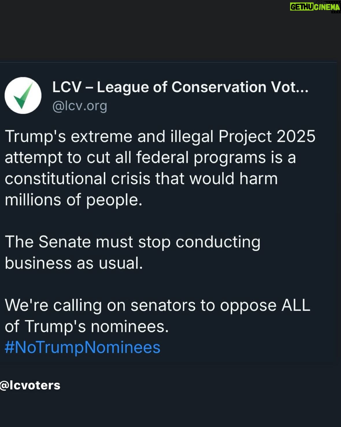Click the camera outline above the watermark

tap(320, 2)
